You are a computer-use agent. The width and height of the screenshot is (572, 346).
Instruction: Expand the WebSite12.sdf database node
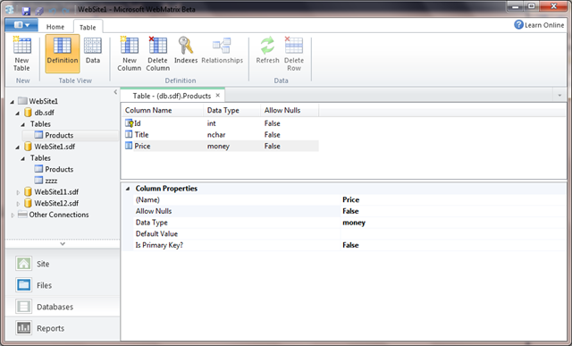click(x=18, y=203)
